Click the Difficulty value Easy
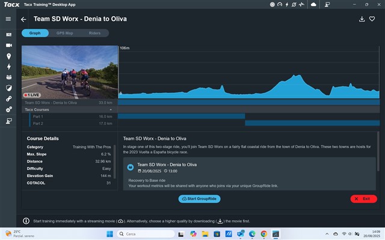The image size is (385, 240). [106, 169]
